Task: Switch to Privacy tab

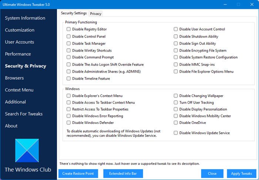Action: tap(95, 14)
